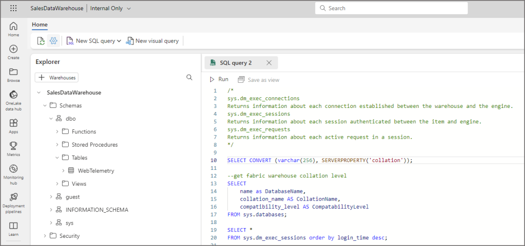The height and width of the screenshot is (246, 525).
Task: Open Monitoring hub
Action: pos(13,175)
